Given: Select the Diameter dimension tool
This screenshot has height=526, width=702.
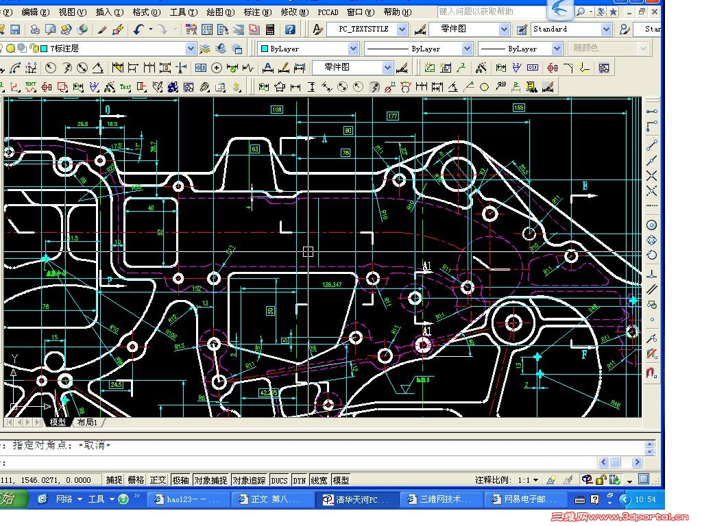Looking at the screenshot, I should point(82,68).
